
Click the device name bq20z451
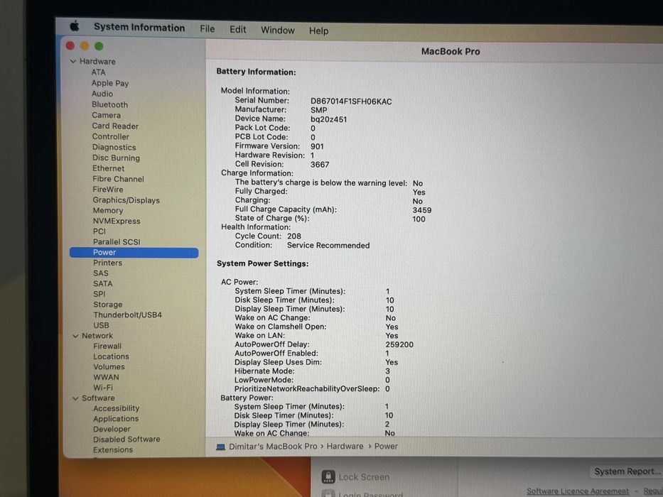[x=328, y=119]
